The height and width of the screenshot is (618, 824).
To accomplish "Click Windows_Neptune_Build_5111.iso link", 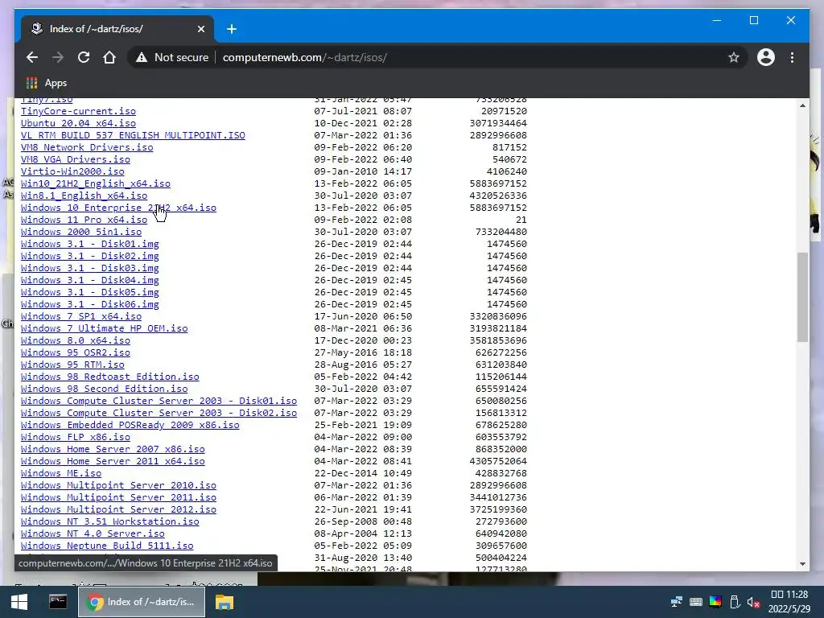I will click(107, 546).
